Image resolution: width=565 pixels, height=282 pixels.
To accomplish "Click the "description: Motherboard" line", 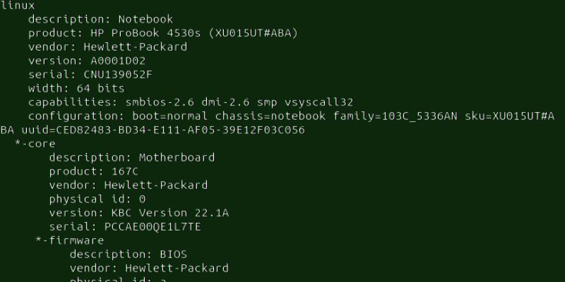I will coord(131,157).
